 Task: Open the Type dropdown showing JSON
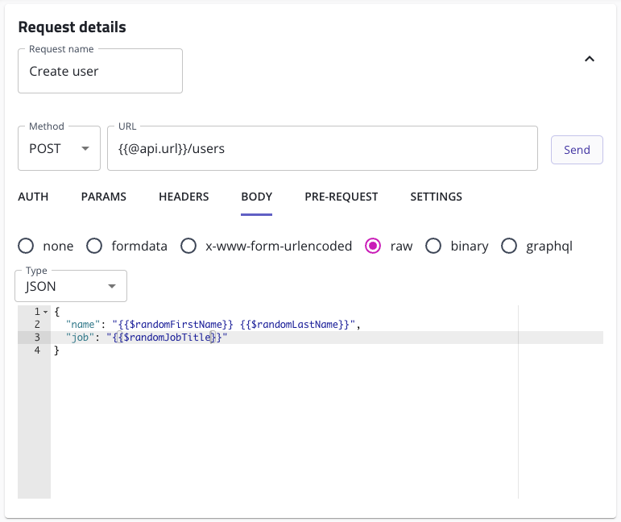click(x=71, y=286)
